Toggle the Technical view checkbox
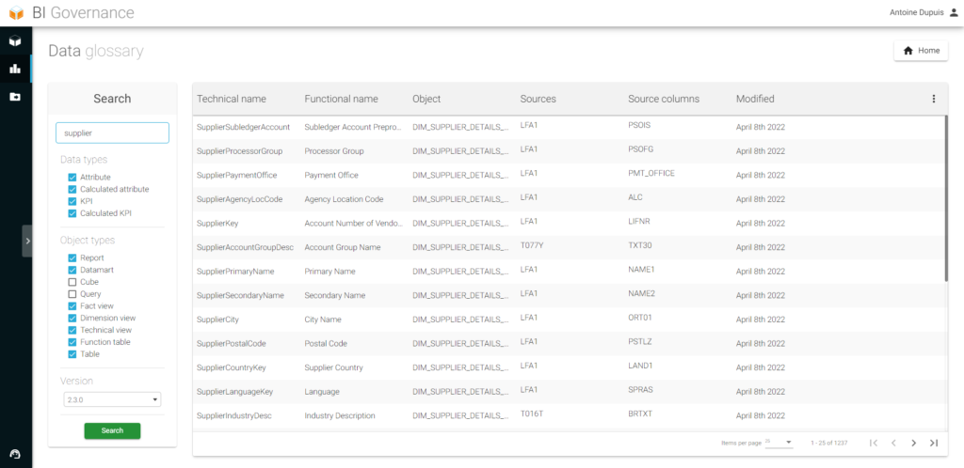 point(72,330)
